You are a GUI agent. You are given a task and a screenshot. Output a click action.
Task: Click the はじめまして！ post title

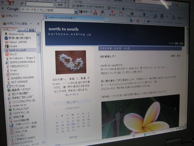(108, 56)
